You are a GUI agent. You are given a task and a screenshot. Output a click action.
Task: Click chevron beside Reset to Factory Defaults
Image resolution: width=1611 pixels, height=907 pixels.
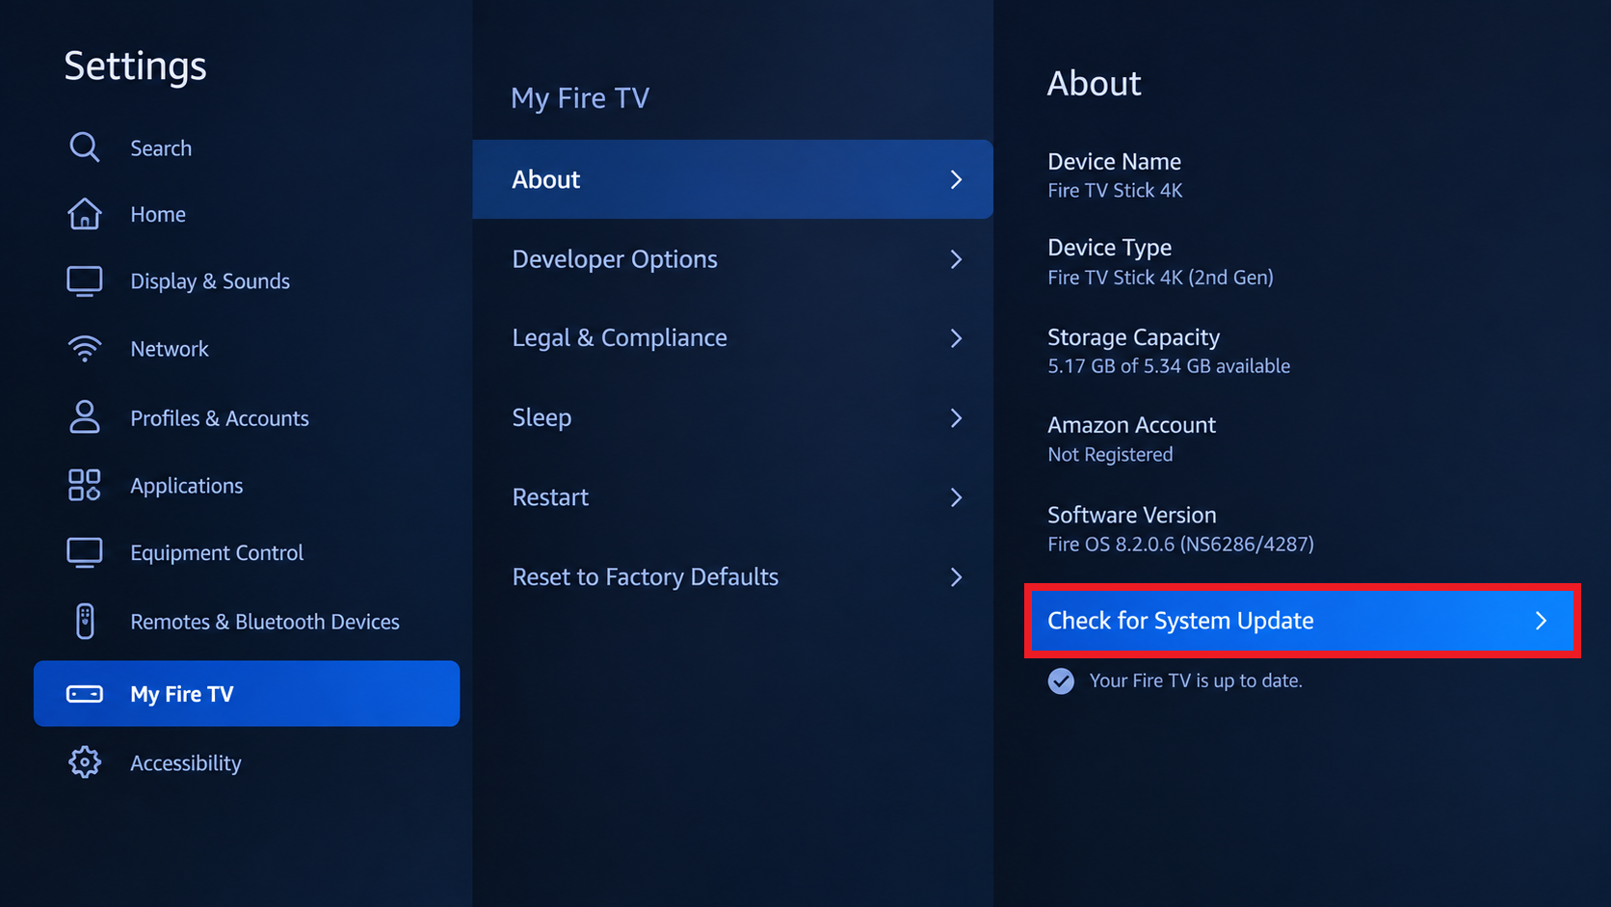[956, 577]
